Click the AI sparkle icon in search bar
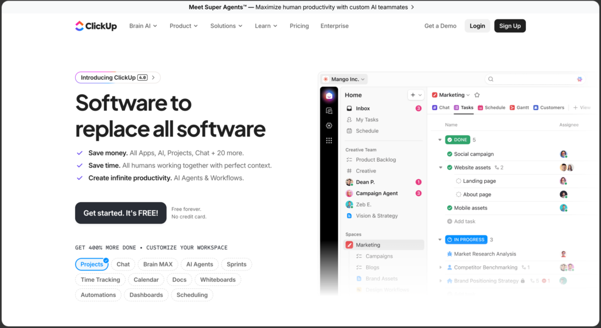Image resolution: width=601 pixels, height=328 pixels. [x=579, y=79]
